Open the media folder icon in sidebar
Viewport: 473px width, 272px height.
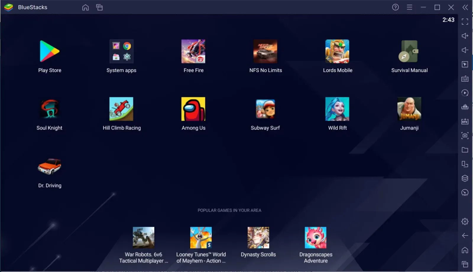click(465, 150)
